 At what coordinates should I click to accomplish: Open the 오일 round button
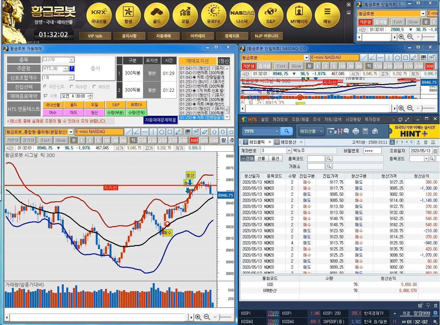point(185,15)
